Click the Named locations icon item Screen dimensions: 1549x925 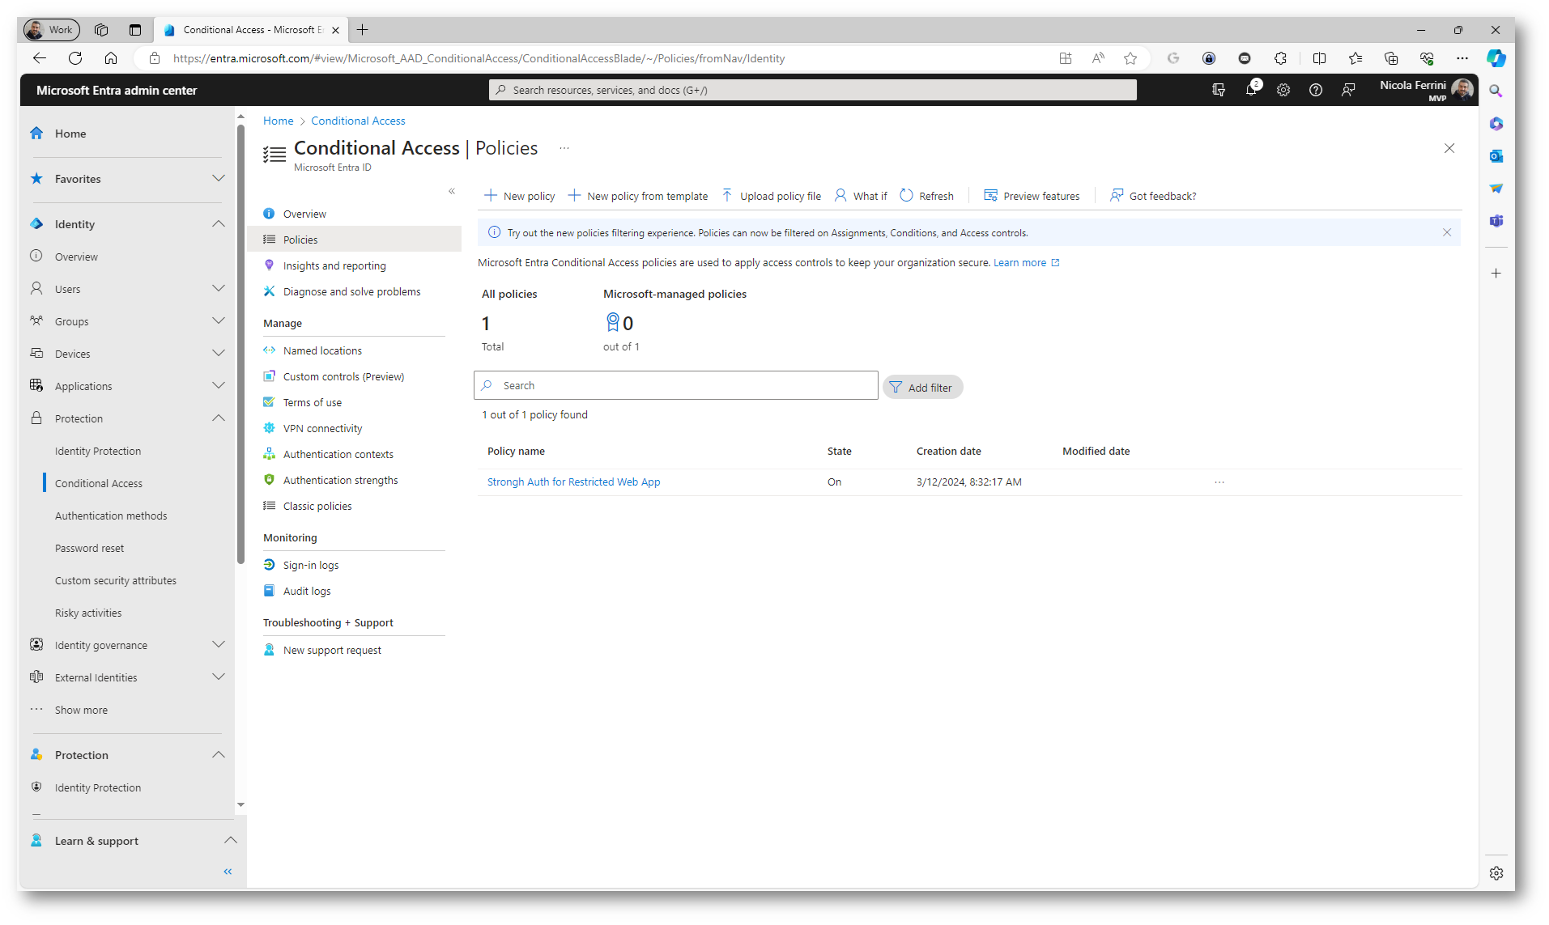269,350
